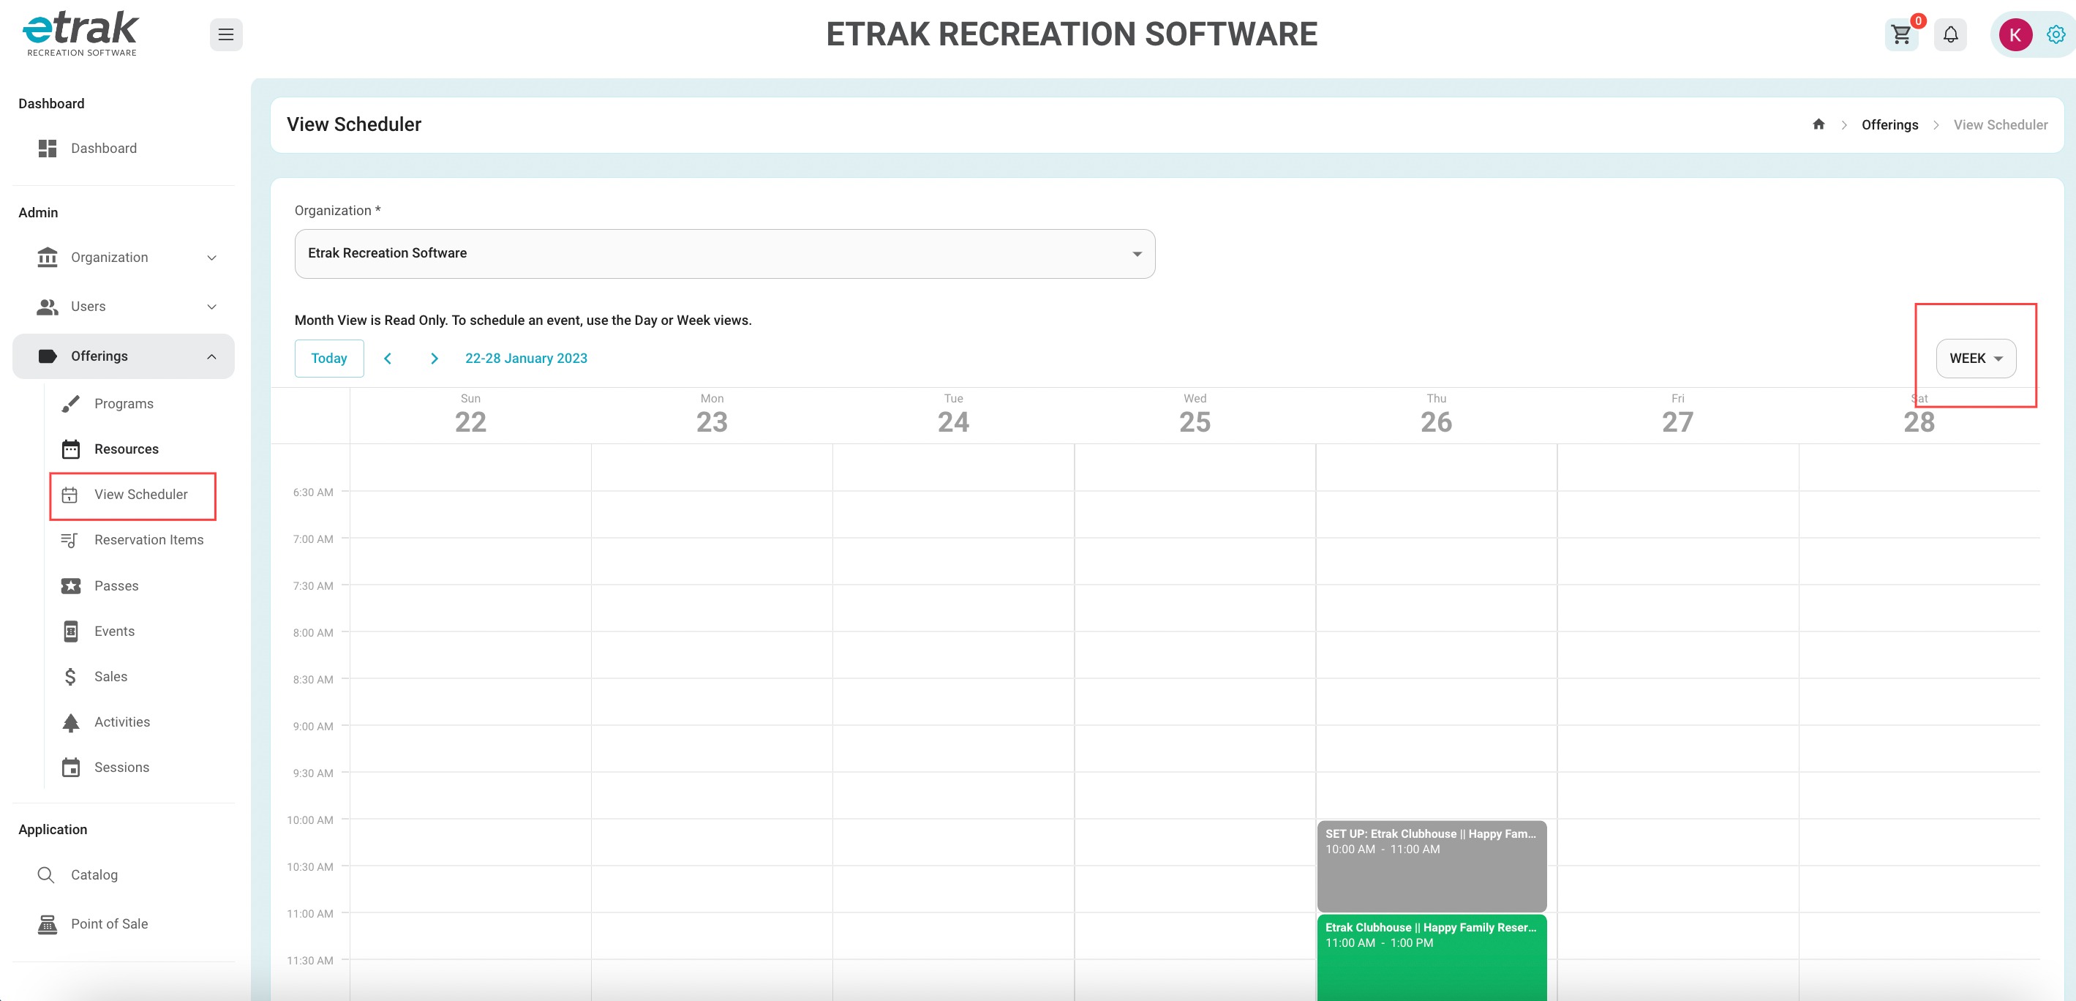Expand the Organization submenu chevron
The image size is (2076, 1001).
(212, 258)
